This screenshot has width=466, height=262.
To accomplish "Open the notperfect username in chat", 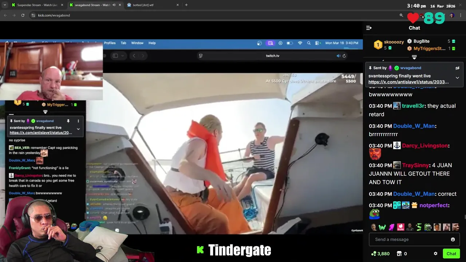I will [434, 205].
